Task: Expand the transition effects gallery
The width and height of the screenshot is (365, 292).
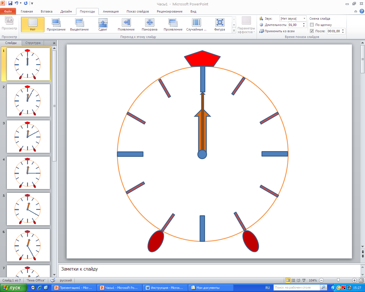Action: point(234,31)
